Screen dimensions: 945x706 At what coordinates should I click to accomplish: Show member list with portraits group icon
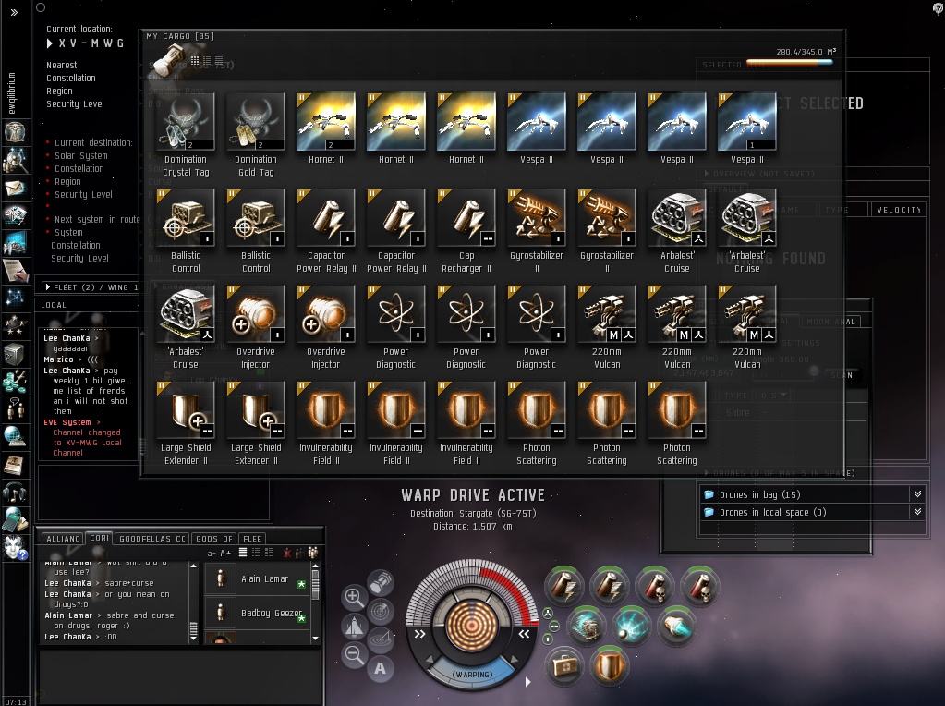point(313,553)
